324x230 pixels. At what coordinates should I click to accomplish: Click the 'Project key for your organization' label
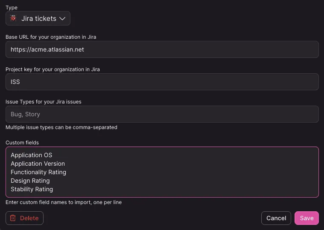[x=53, y=69]
